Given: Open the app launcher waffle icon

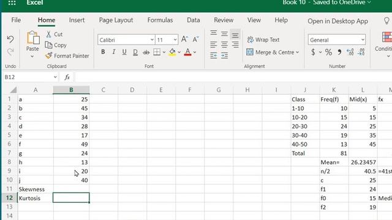Looking at the screenshot, I should point(12,2).
